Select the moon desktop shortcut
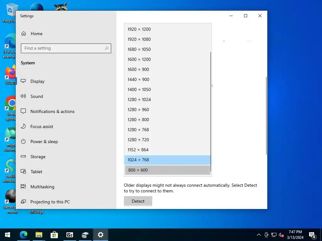This screenshot has width=322, height=241. coord(10,202)
